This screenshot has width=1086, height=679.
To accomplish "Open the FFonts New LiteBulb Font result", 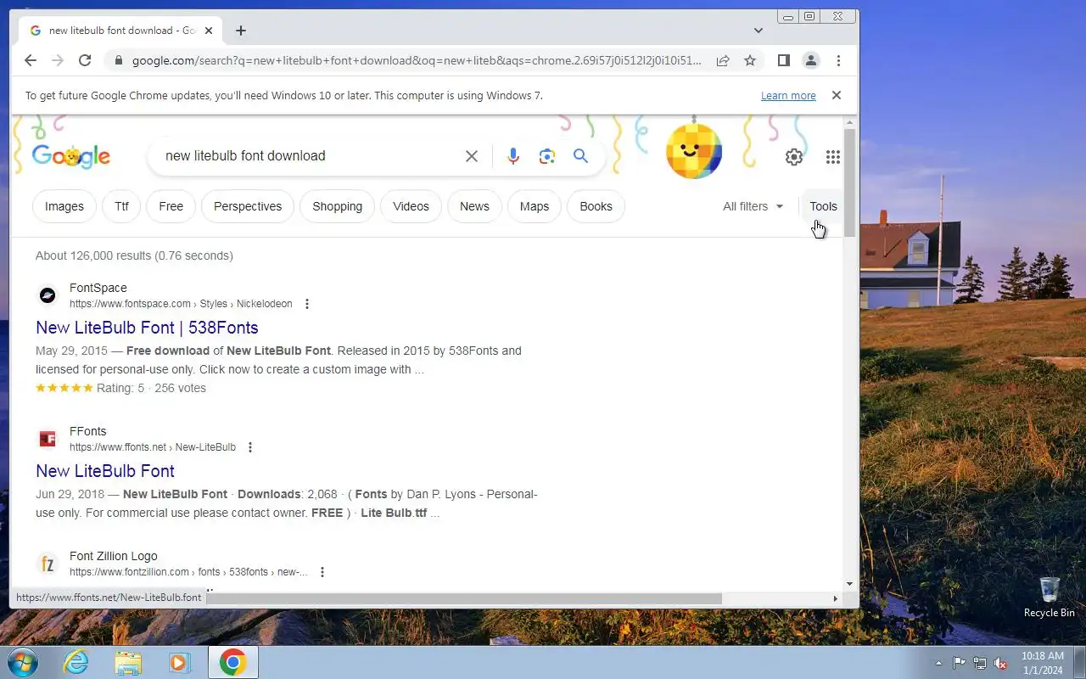I will [x=105, y=471].
